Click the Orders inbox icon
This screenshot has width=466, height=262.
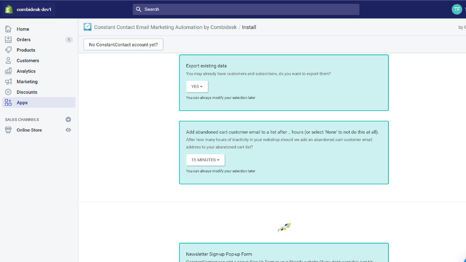[x=8, y=40]
